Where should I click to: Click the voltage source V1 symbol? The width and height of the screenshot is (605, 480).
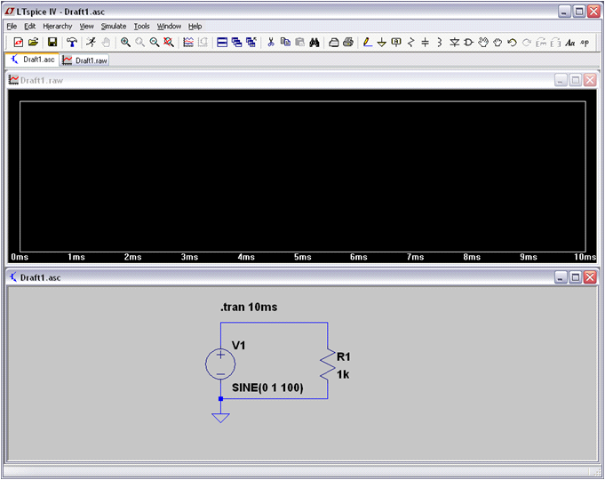coord(220,364)
